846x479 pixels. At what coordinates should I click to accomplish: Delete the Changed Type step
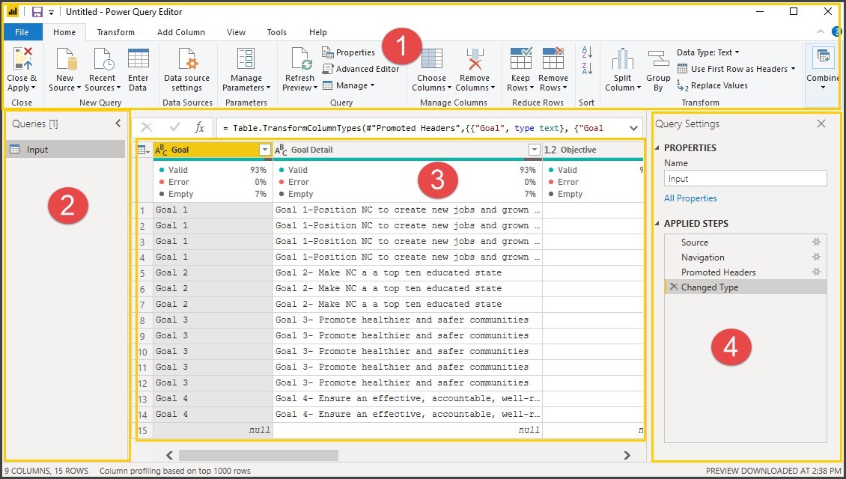(x=673, y=287)
